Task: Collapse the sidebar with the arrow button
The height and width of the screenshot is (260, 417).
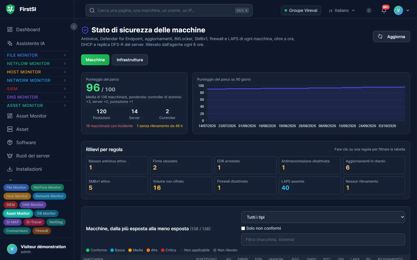Action: 74,27
